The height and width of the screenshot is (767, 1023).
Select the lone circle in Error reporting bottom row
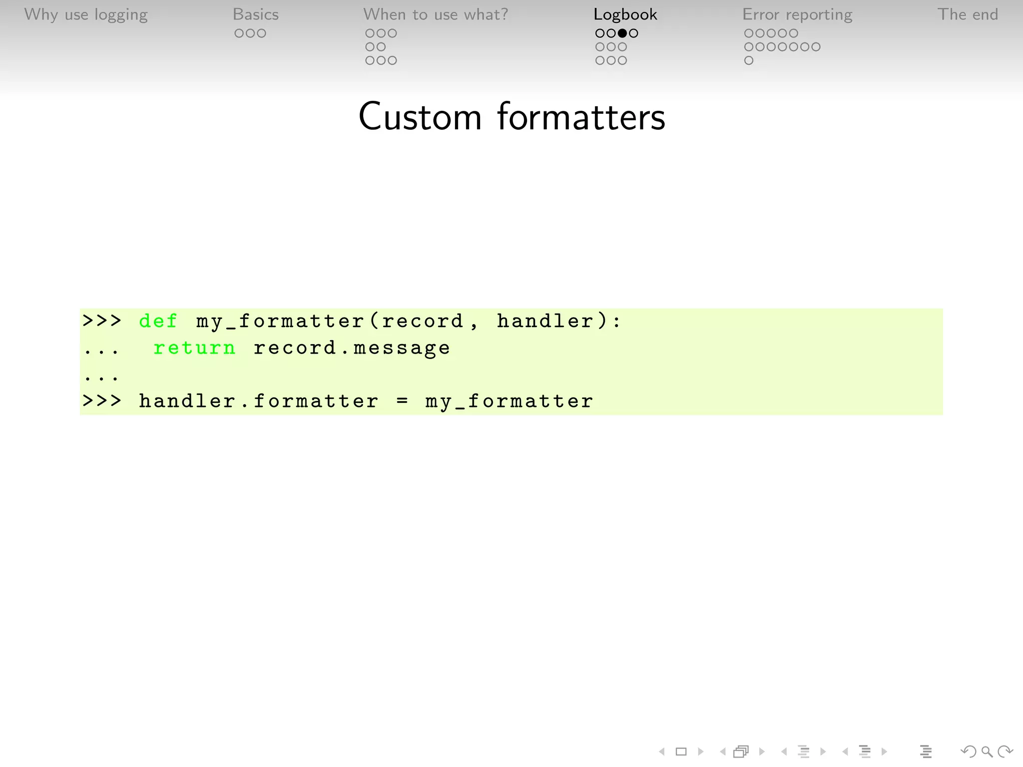[749, 60]
